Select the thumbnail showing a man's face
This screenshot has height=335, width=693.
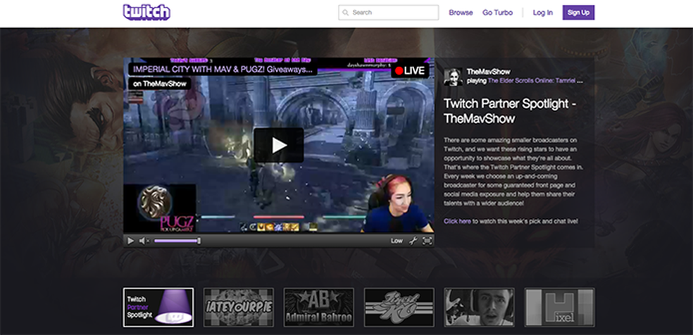(479, 308)
